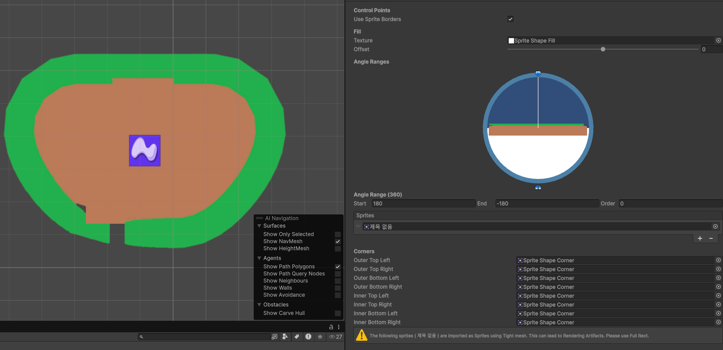Open picker for Inner Bottom Right corner
Image resolution: width=723 pixels, height=350 pixels.
click(719, 322)
